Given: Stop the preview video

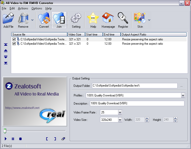Looking at the screenshot, I should [x=20, y=139].
